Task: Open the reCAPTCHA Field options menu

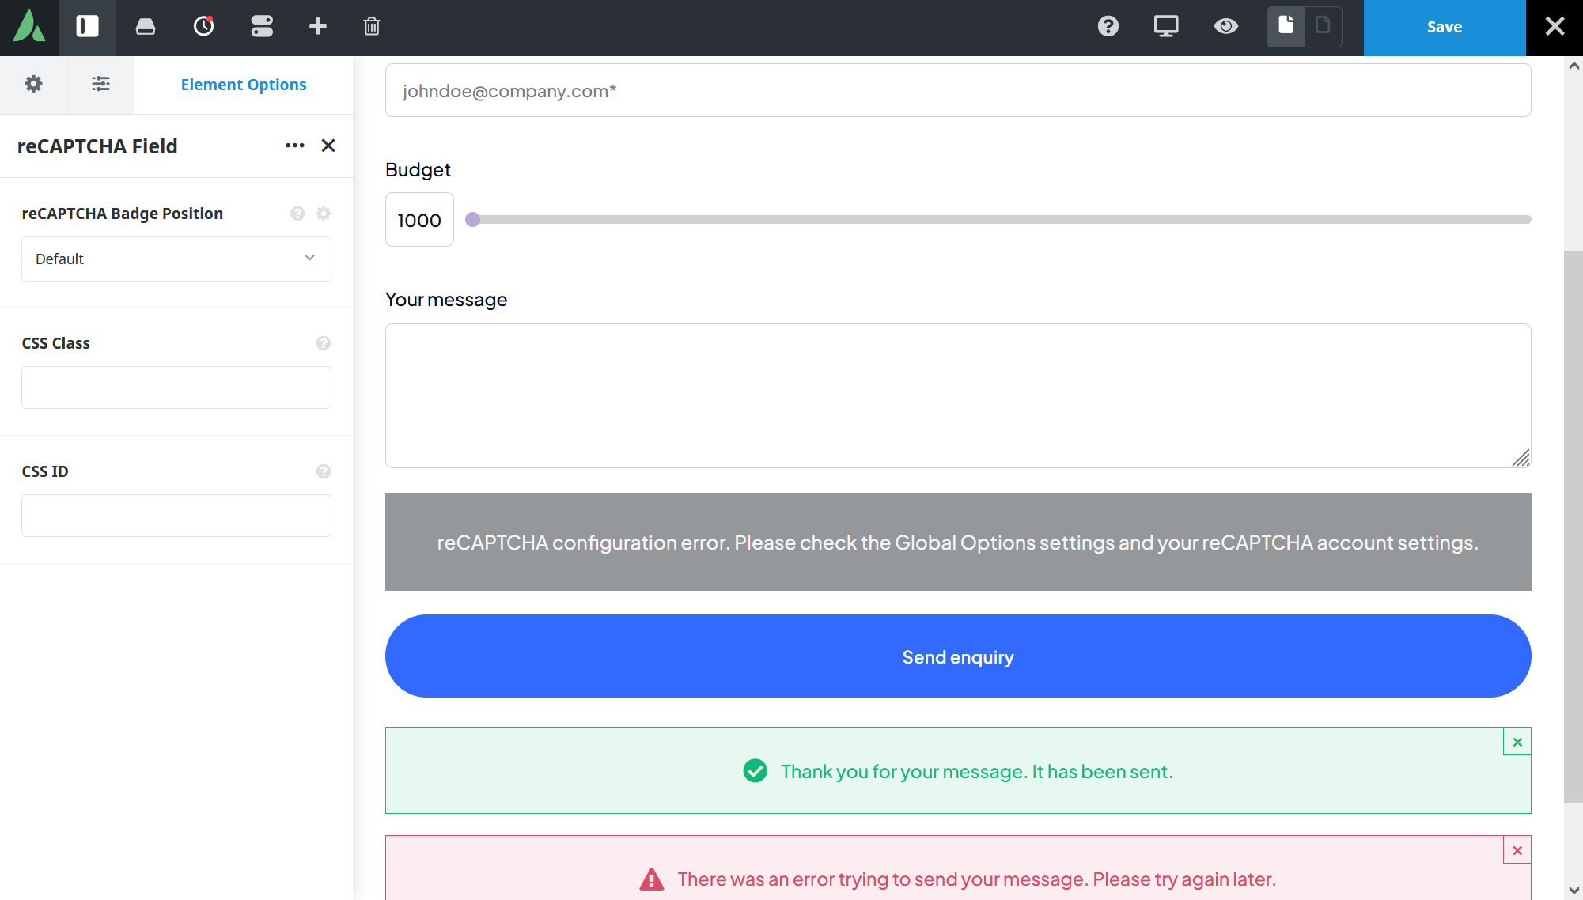Action: tap(294, 146)
